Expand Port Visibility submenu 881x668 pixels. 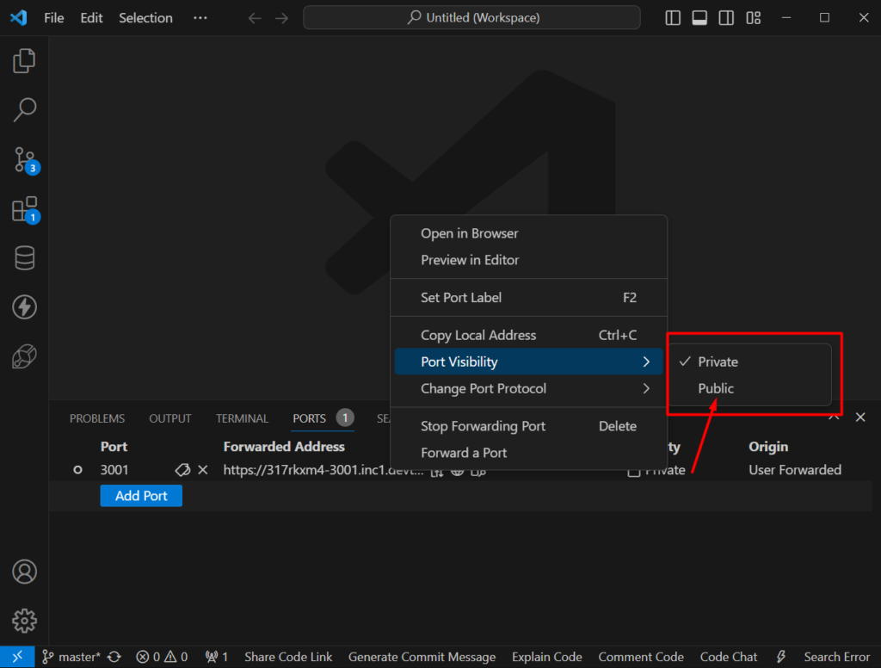point(529,362)
